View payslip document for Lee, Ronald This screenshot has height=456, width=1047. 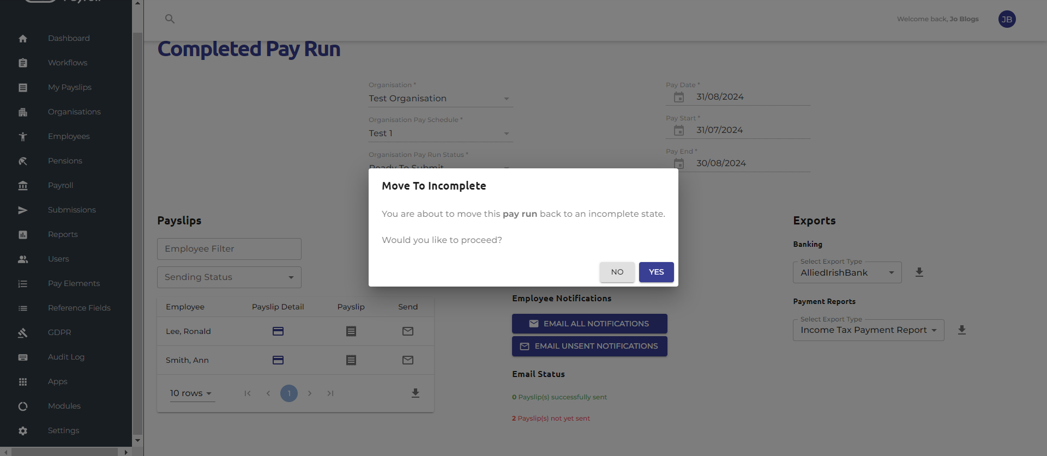tap(351, 331)
